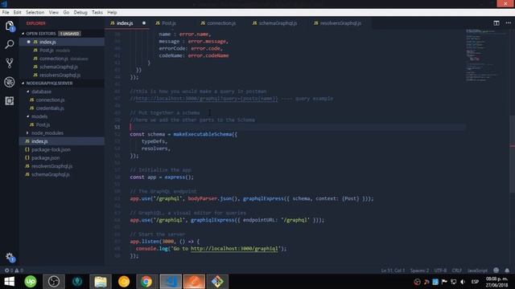This screenshot has width=515, height=289.
Task: Click errors and warnings status indicator
Action: 14,271
